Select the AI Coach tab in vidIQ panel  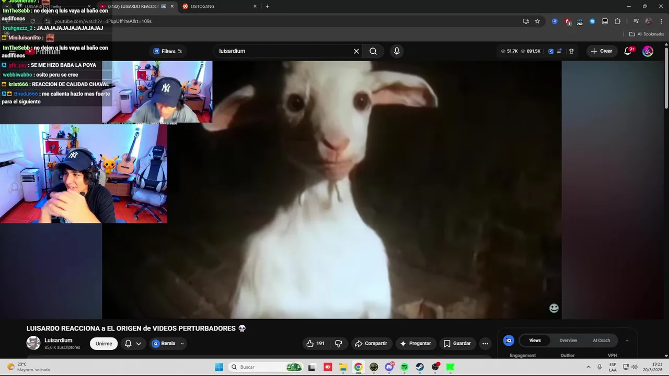coord(601,340)
